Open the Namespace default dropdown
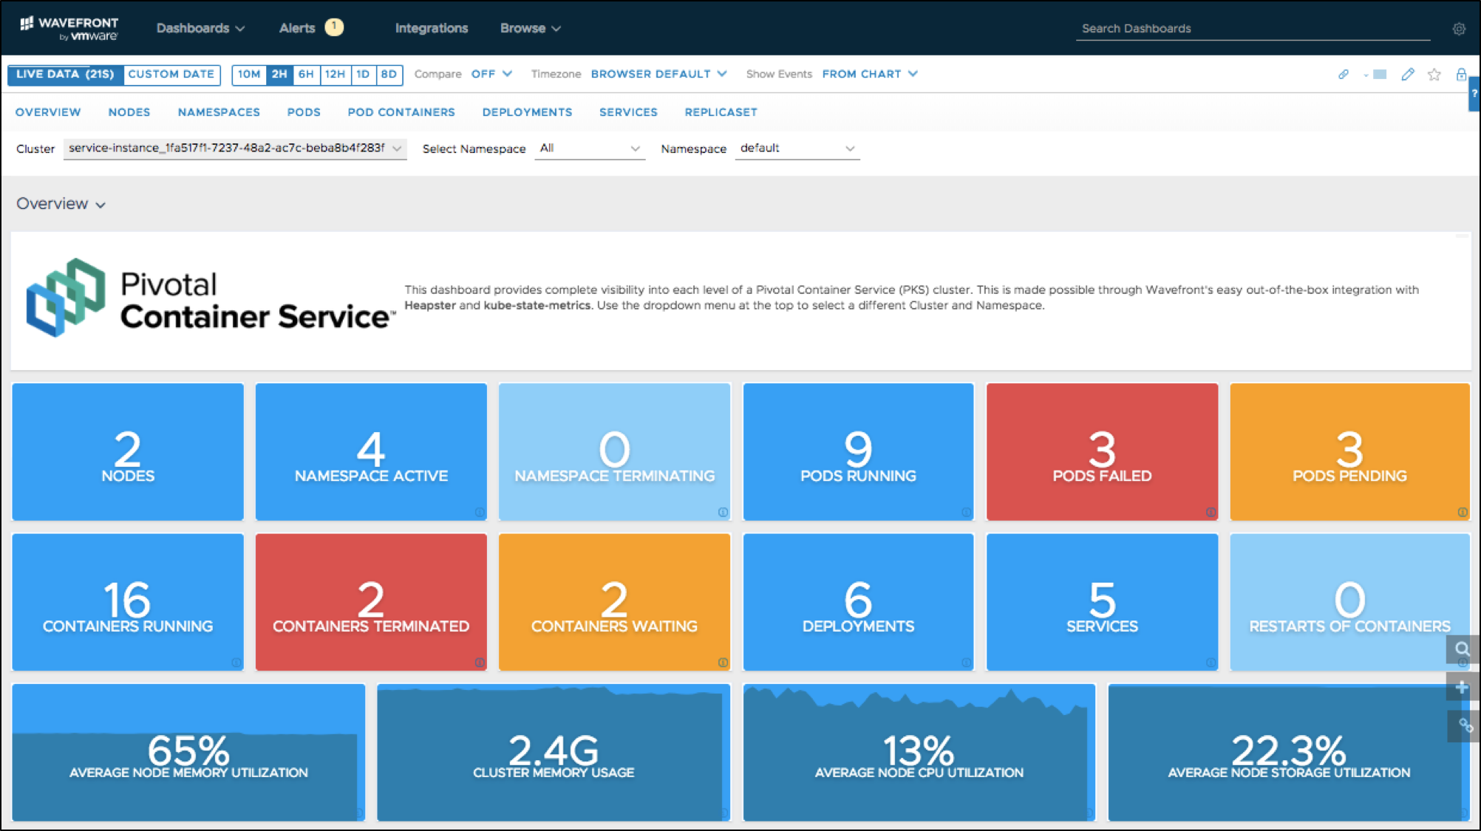The image size is (1481, 831). click(797, 148)
